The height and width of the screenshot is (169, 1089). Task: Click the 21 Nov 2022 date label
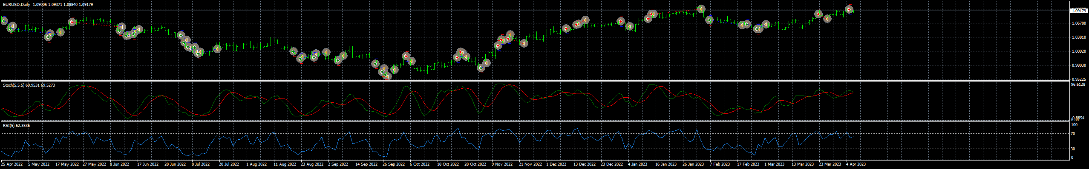tap(530, 164)
